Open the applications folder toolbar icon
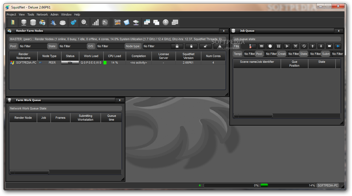 click(117, 22)
